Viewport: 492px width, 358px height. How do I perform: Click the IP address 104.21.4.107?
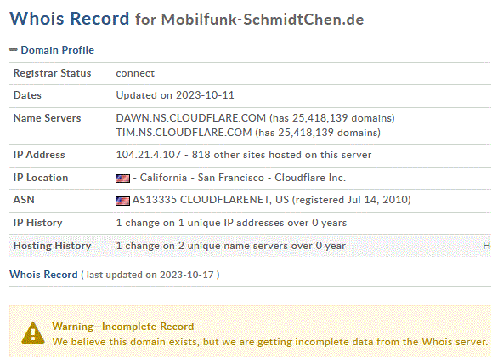[149, 155]
